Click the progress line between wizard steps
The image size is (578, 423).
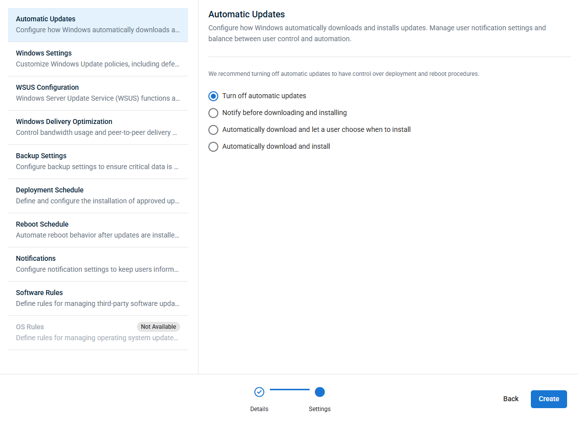[x=289, y=390]
